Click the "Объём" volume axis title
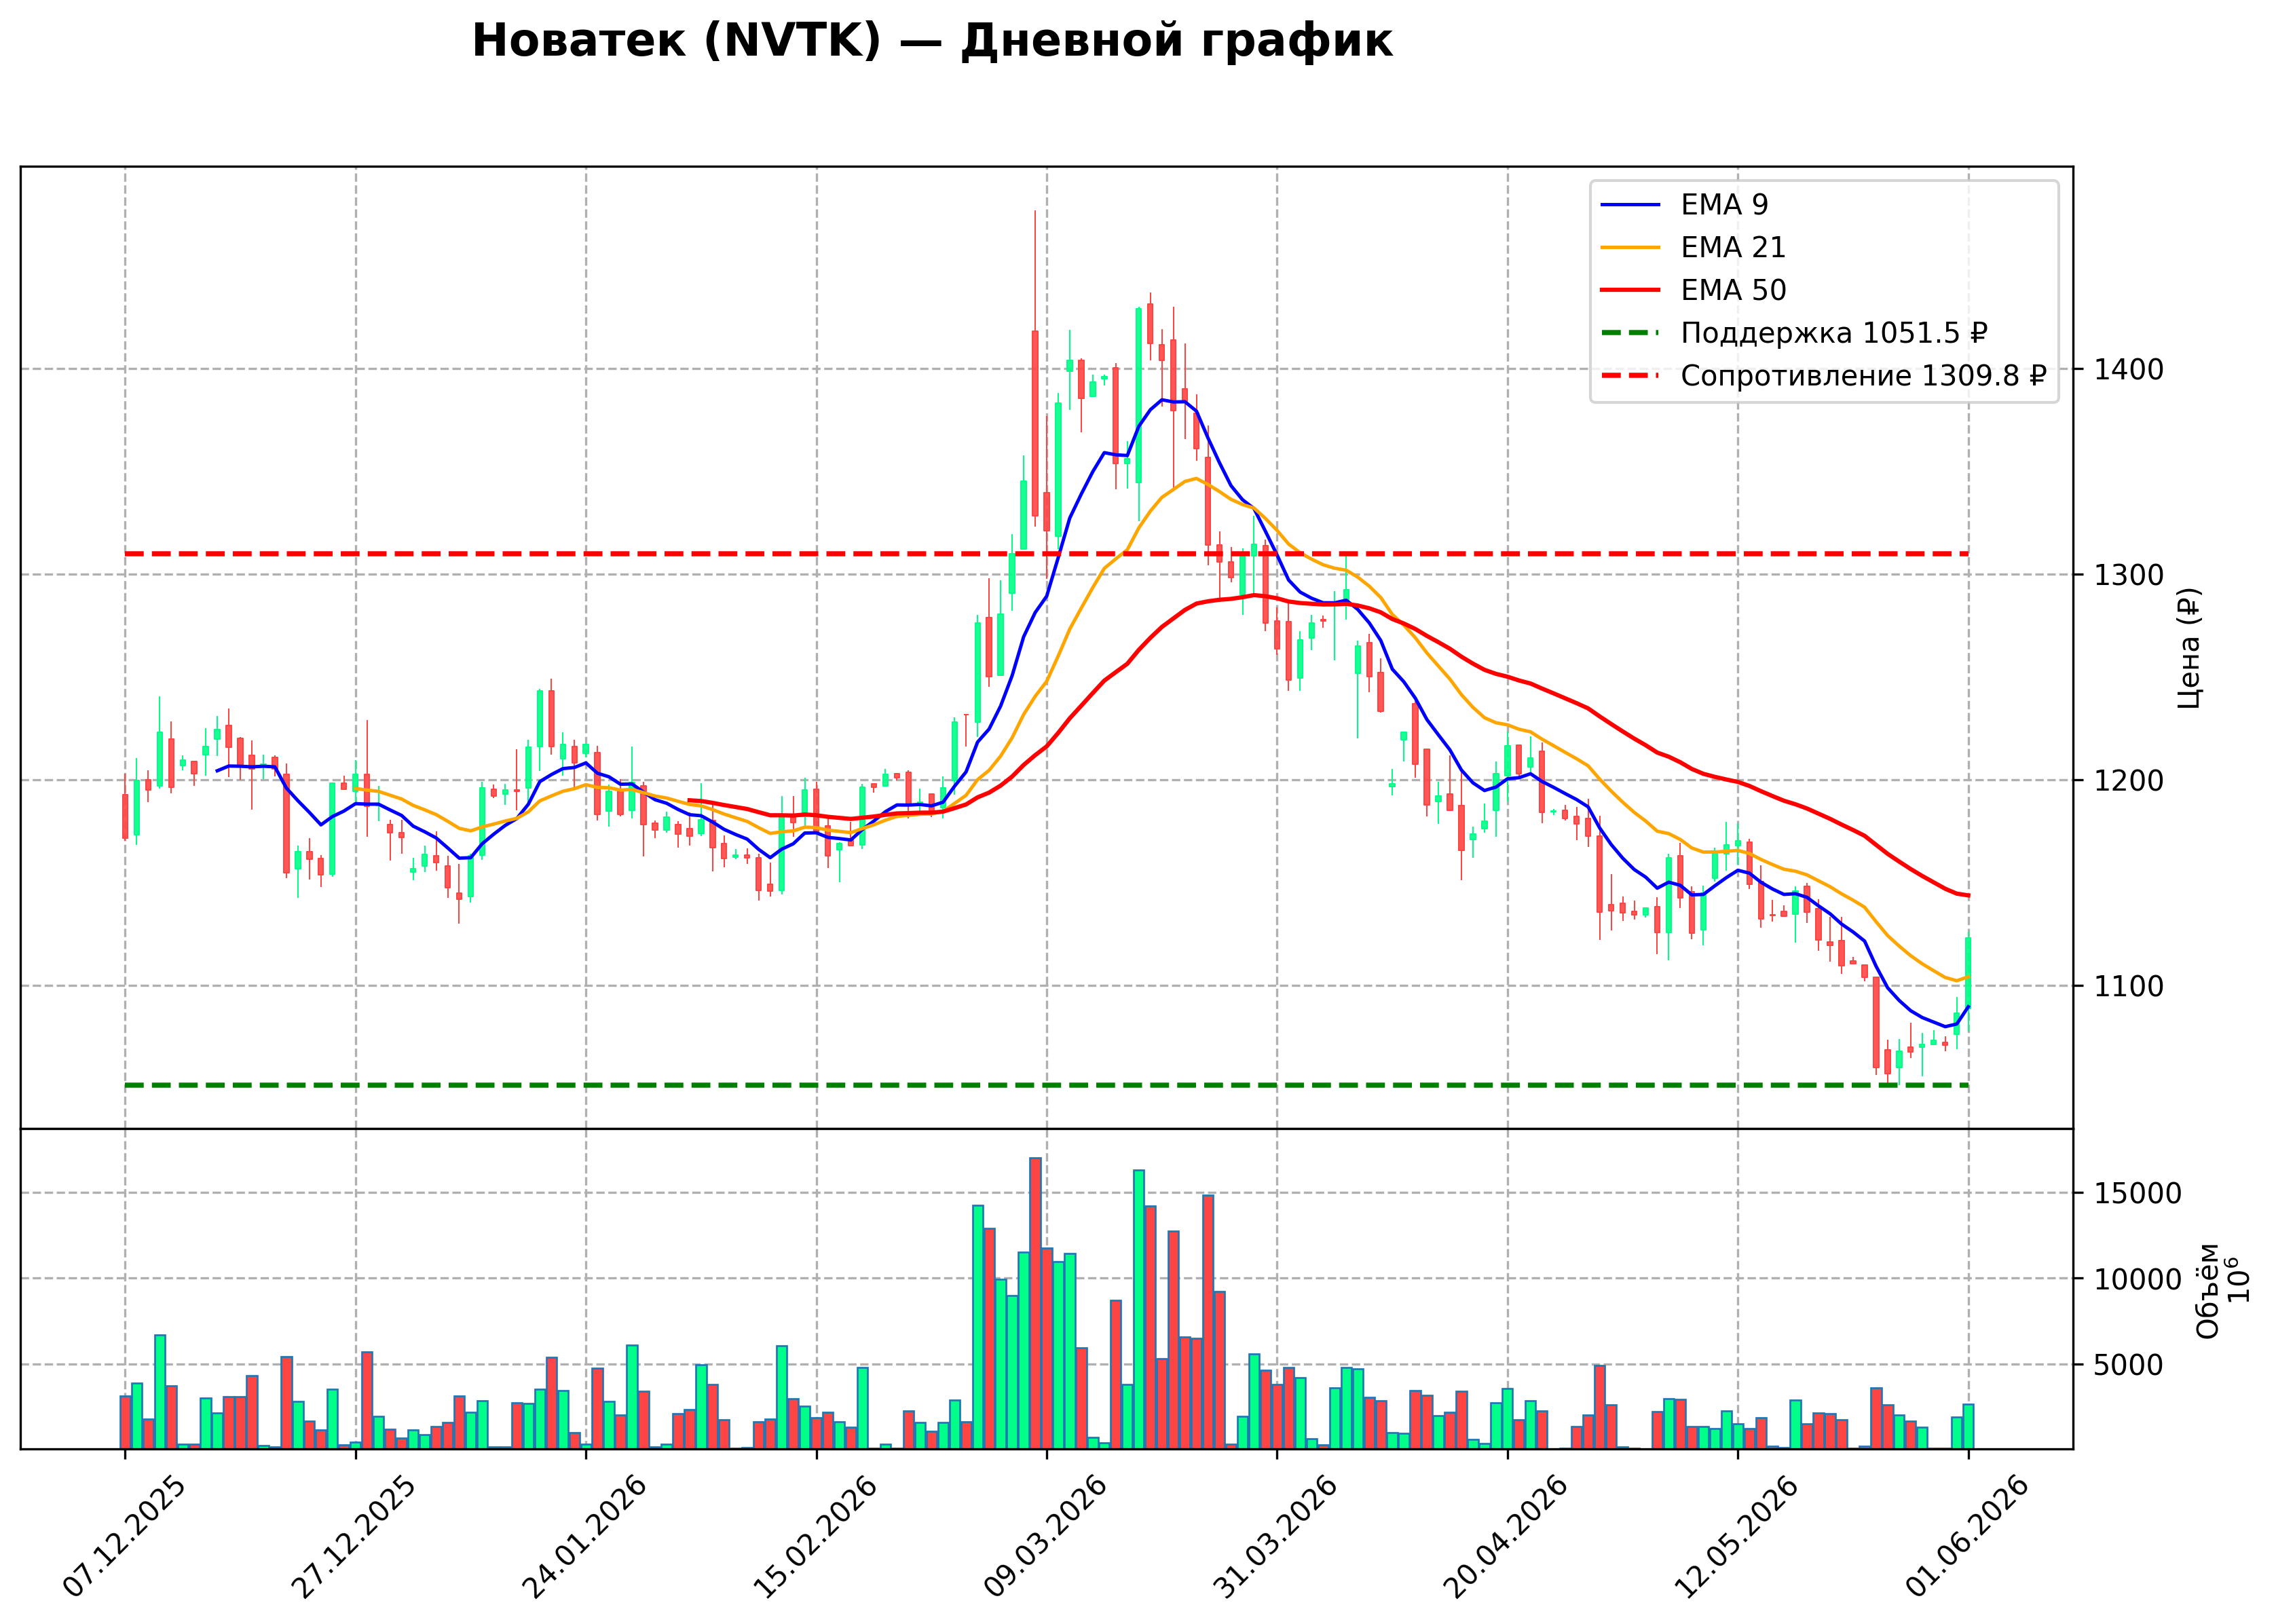Viewport: 2276px width, 1624px height. pos(2208,1290)
